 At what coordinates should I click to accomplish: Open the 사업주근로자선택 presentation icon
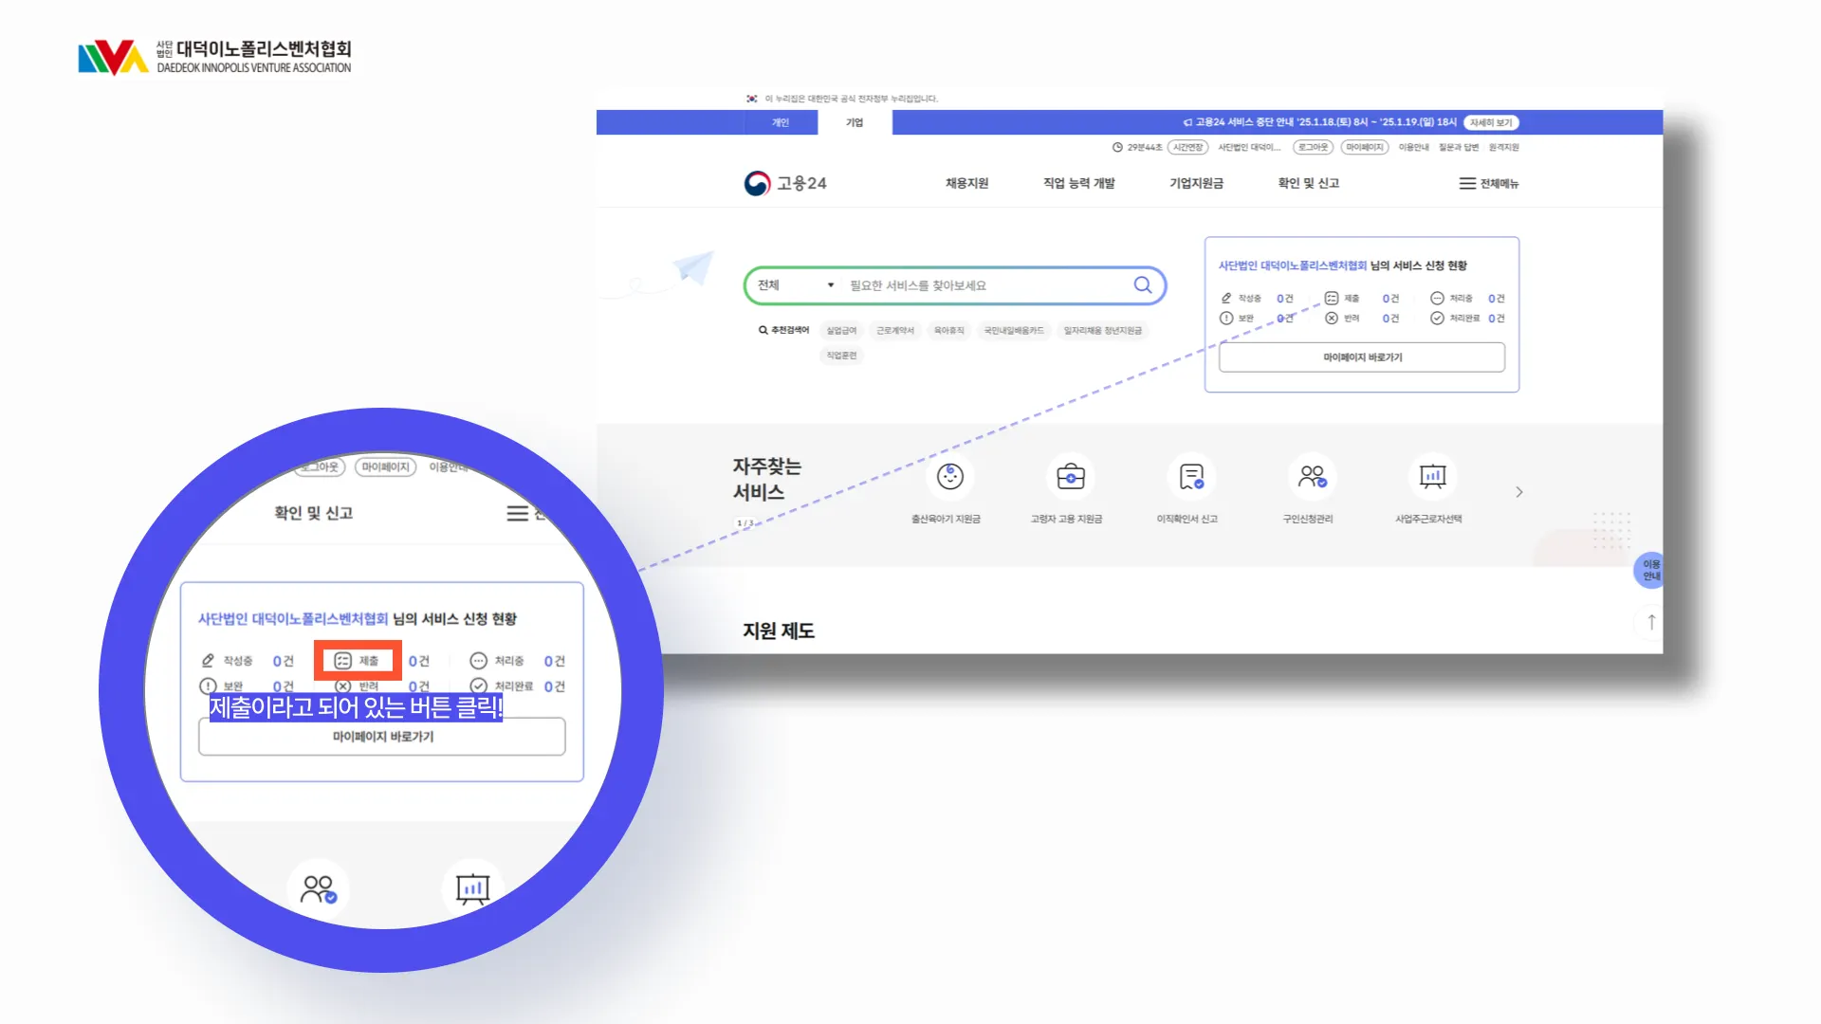pos(1432,476)
